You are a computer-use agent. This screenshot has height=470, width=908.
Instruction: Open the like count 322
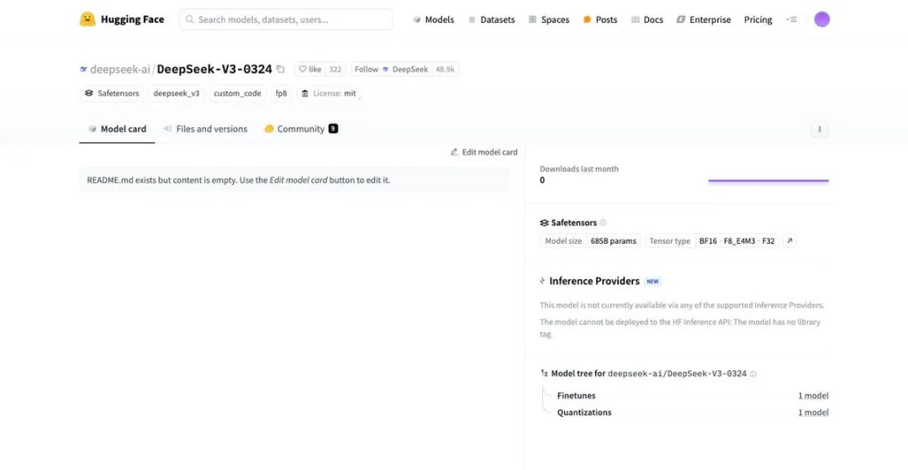coord(335,70)
